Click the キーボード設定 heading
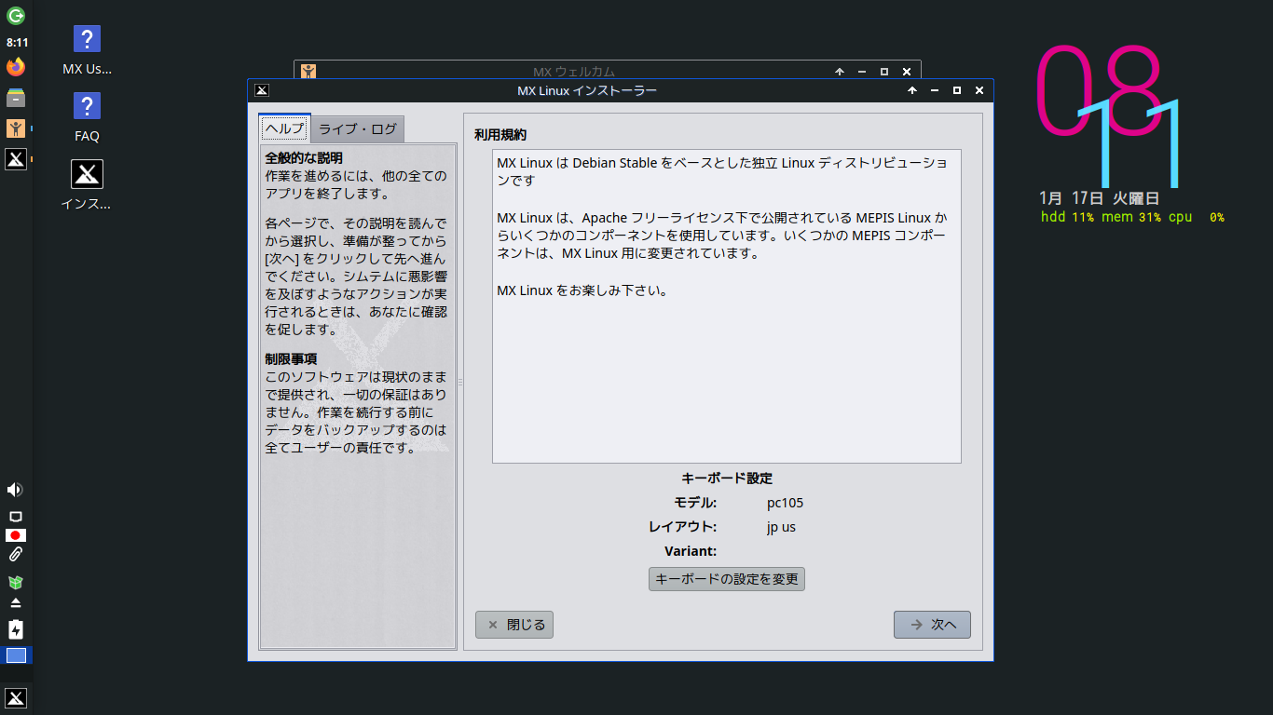Viewport: 1273px width, 715px height. click(727, 479)
